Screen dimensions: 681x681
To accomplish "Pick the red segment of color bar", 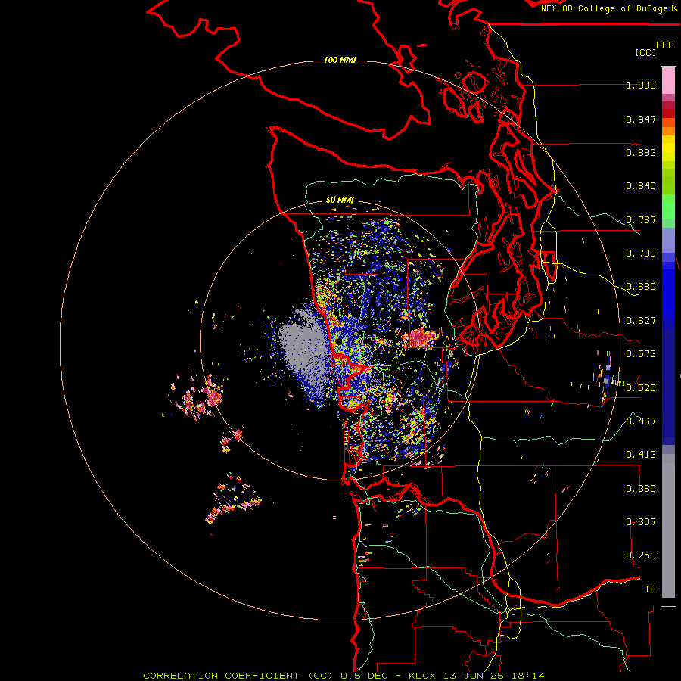I will pyautogui.click(x=668, y=113).
